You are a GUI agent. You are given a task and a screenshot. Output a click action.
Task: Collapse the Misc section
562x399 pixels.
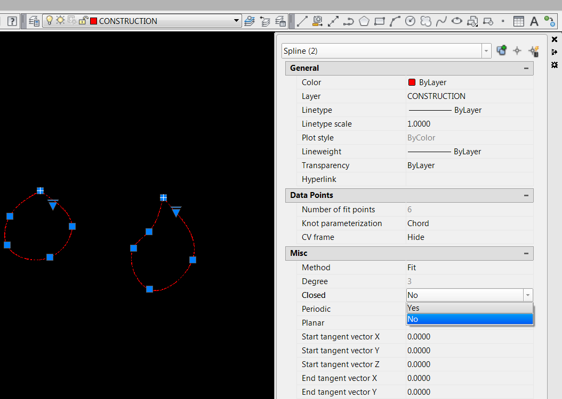point(526,253)
